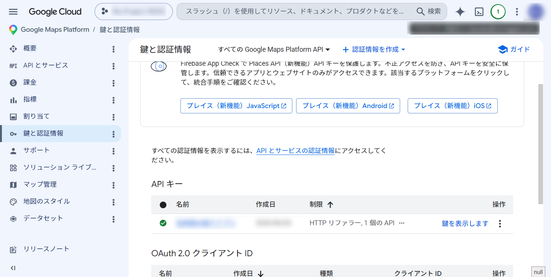Open more options for 地図のスタイル
This screenshot has height=277, width=551.
(x=113, y=202)
